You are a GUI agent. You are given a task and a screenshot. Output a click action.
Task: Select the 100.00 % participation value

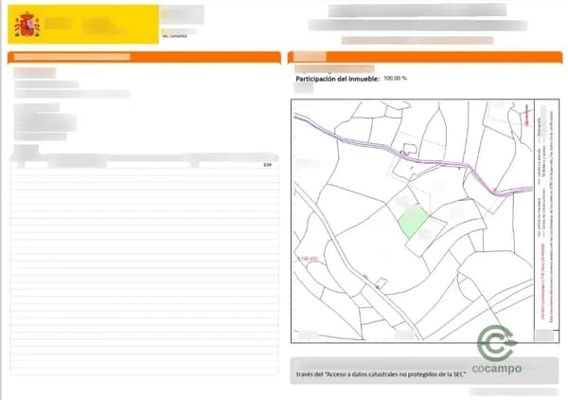pyautogui.click(x=396, y=80)
